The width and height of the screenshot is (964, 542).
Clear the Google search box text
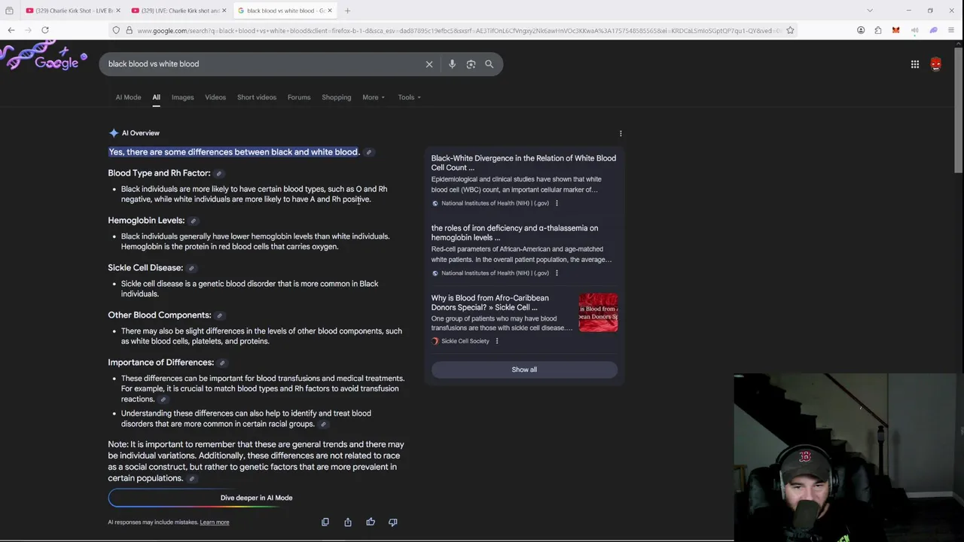click(429, 64)
